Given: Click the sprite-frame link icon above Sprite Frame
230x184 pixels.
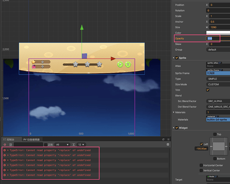Looking at the screenshot, I should coord(220,70).
